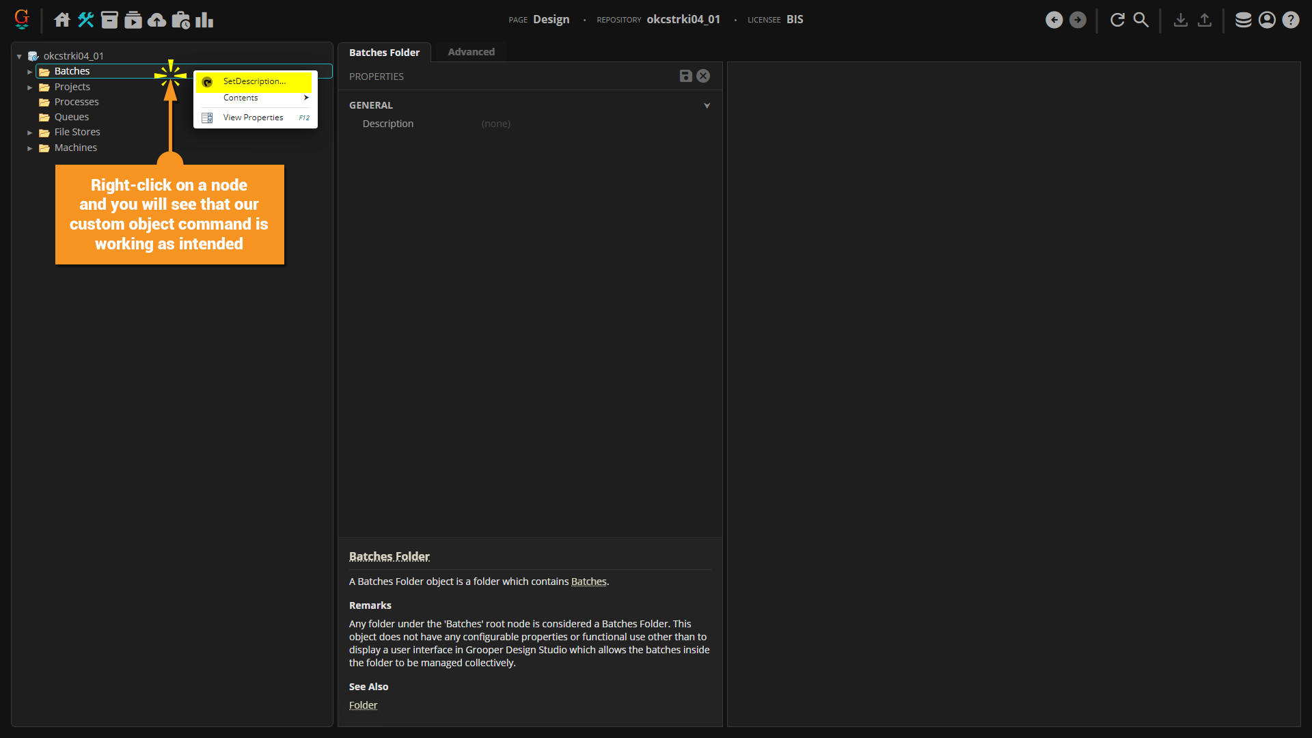Navigate back with left arrow button

[1054, 20]
